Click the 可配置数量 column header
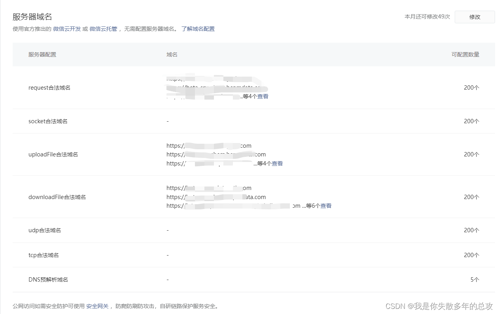The height and width of the screenshot is (314, 499). point(465,54)
